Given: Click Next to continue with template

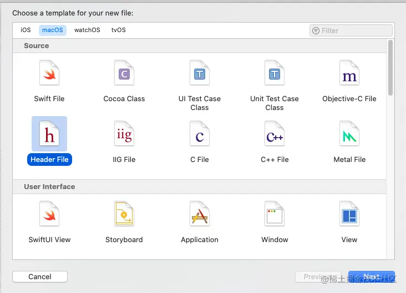Looking at the screenshot, I should (x=371, y=277).
